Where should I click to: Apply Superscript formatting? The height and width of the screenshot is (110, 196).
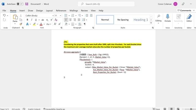(x=51, y=20)
